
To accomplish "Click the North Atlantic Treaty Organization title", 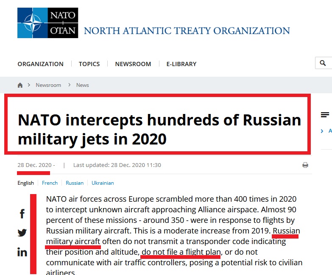I will tap(187, 31).
